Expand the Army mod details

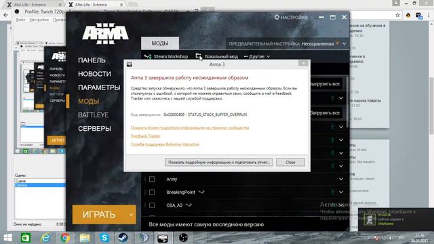tap(341, 179)
